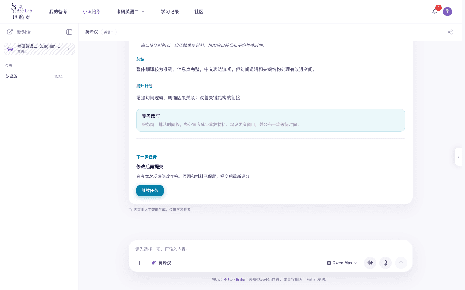Click the 英语二 tag in header
The image size is (465, 290).
[109, 32]
